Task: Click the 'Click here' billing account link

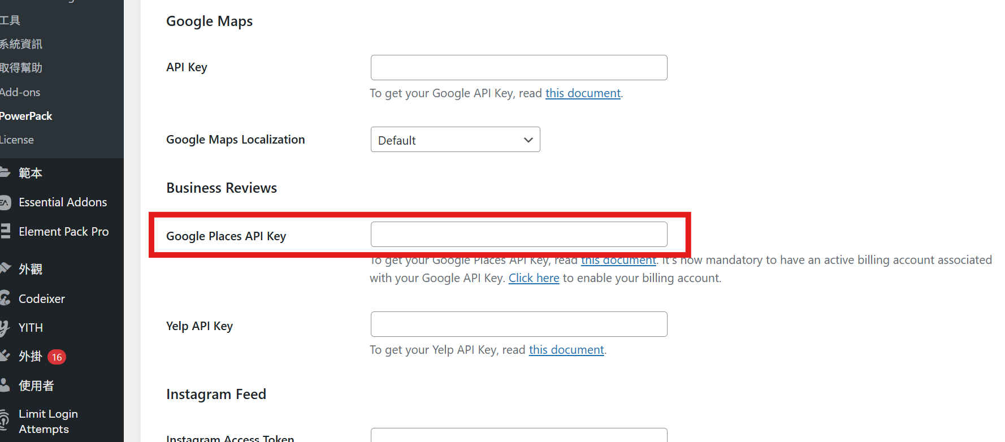Action: (534, 278)
